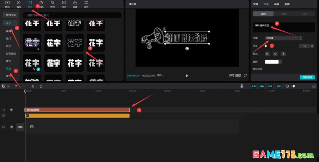319x162 pixels.
Task: Click the sticker track clock icon
Action: pos(4,116)
